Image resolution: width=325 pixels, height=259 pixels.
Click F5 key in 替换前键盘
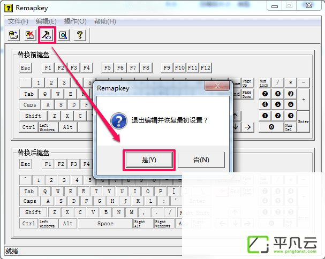[108, 68]
